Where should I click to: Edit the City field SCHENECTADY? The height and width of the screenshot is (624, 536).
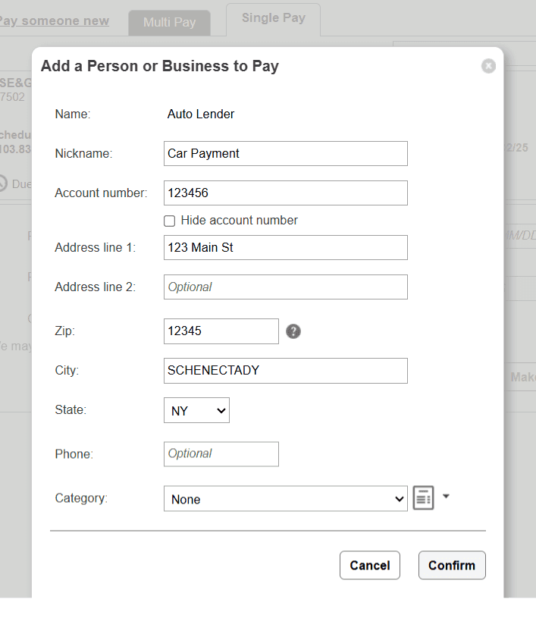point(285,371)
